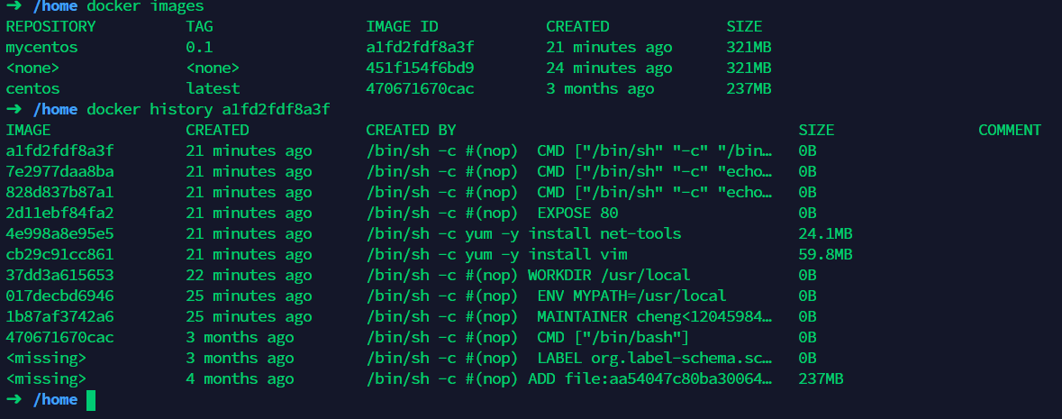Click the CREATED BY column header
The height and width of the screenshot is (419, 1062).
[x=411, y=130]
